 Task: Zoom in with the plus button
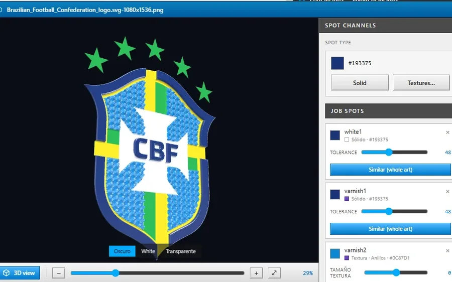256,273
